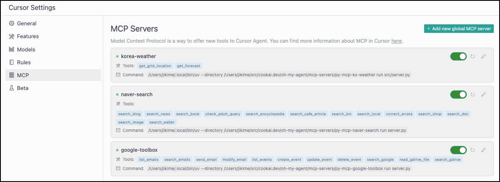The width and height of the screenshot is (500, 182).
Task: Click the search_local tool tag
Action: [x=369, y=114]
